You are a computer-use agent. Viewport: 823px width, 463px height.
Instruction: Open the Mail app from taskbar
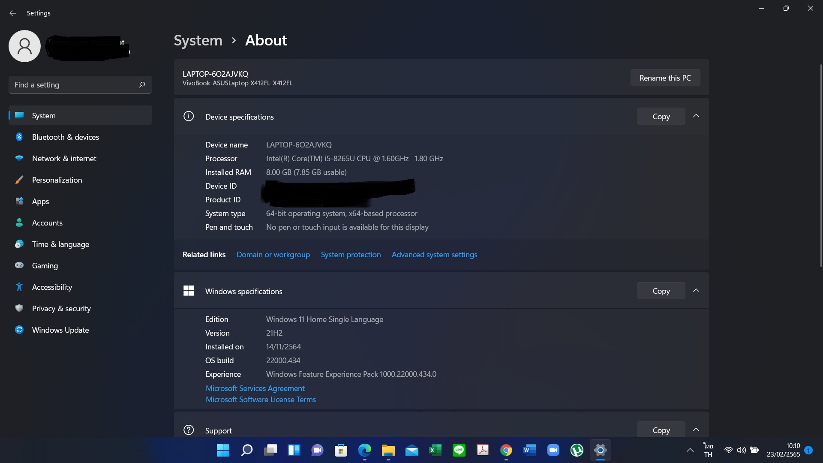tap(411, 451)
